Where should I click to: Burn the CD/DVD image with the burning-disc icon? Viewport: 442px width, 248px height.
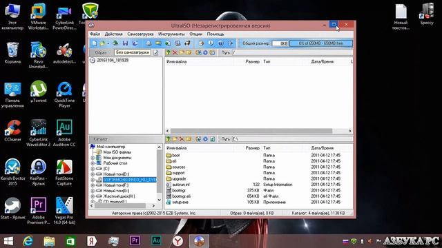tap(187, 43)
